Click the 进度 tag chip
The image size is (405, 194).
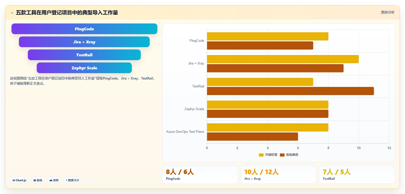click(54, 180)
